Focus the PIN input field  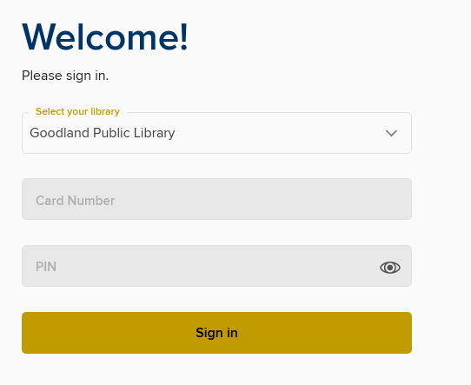point(216,266)
